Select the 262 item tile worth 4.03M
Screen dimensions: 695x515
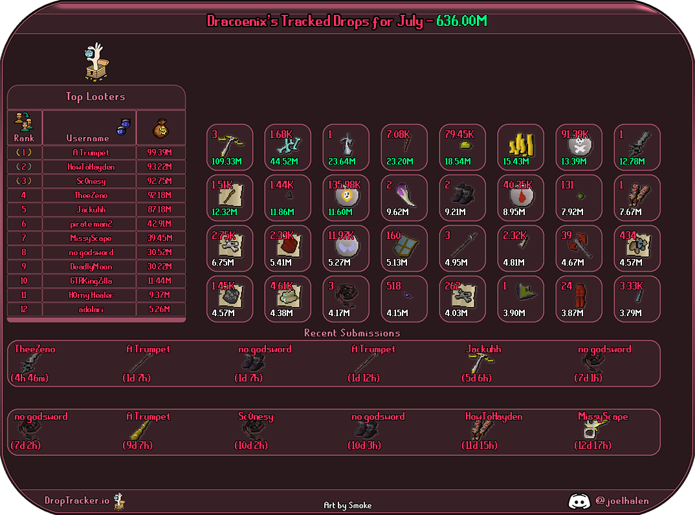pos(462,299)
